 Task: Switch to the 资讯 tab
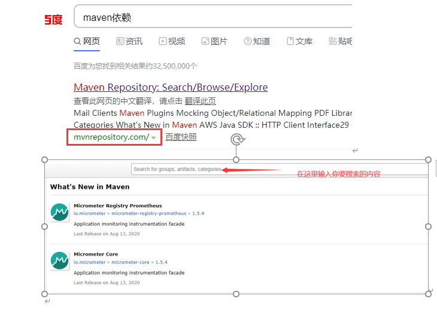click(x=129, y=41)
